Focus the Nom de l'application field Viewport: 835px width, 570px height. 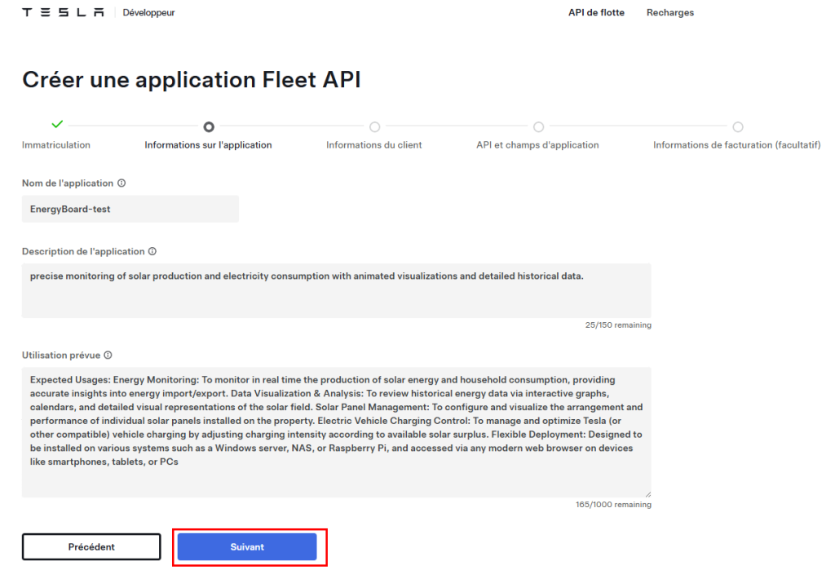(x=130, y=209)
